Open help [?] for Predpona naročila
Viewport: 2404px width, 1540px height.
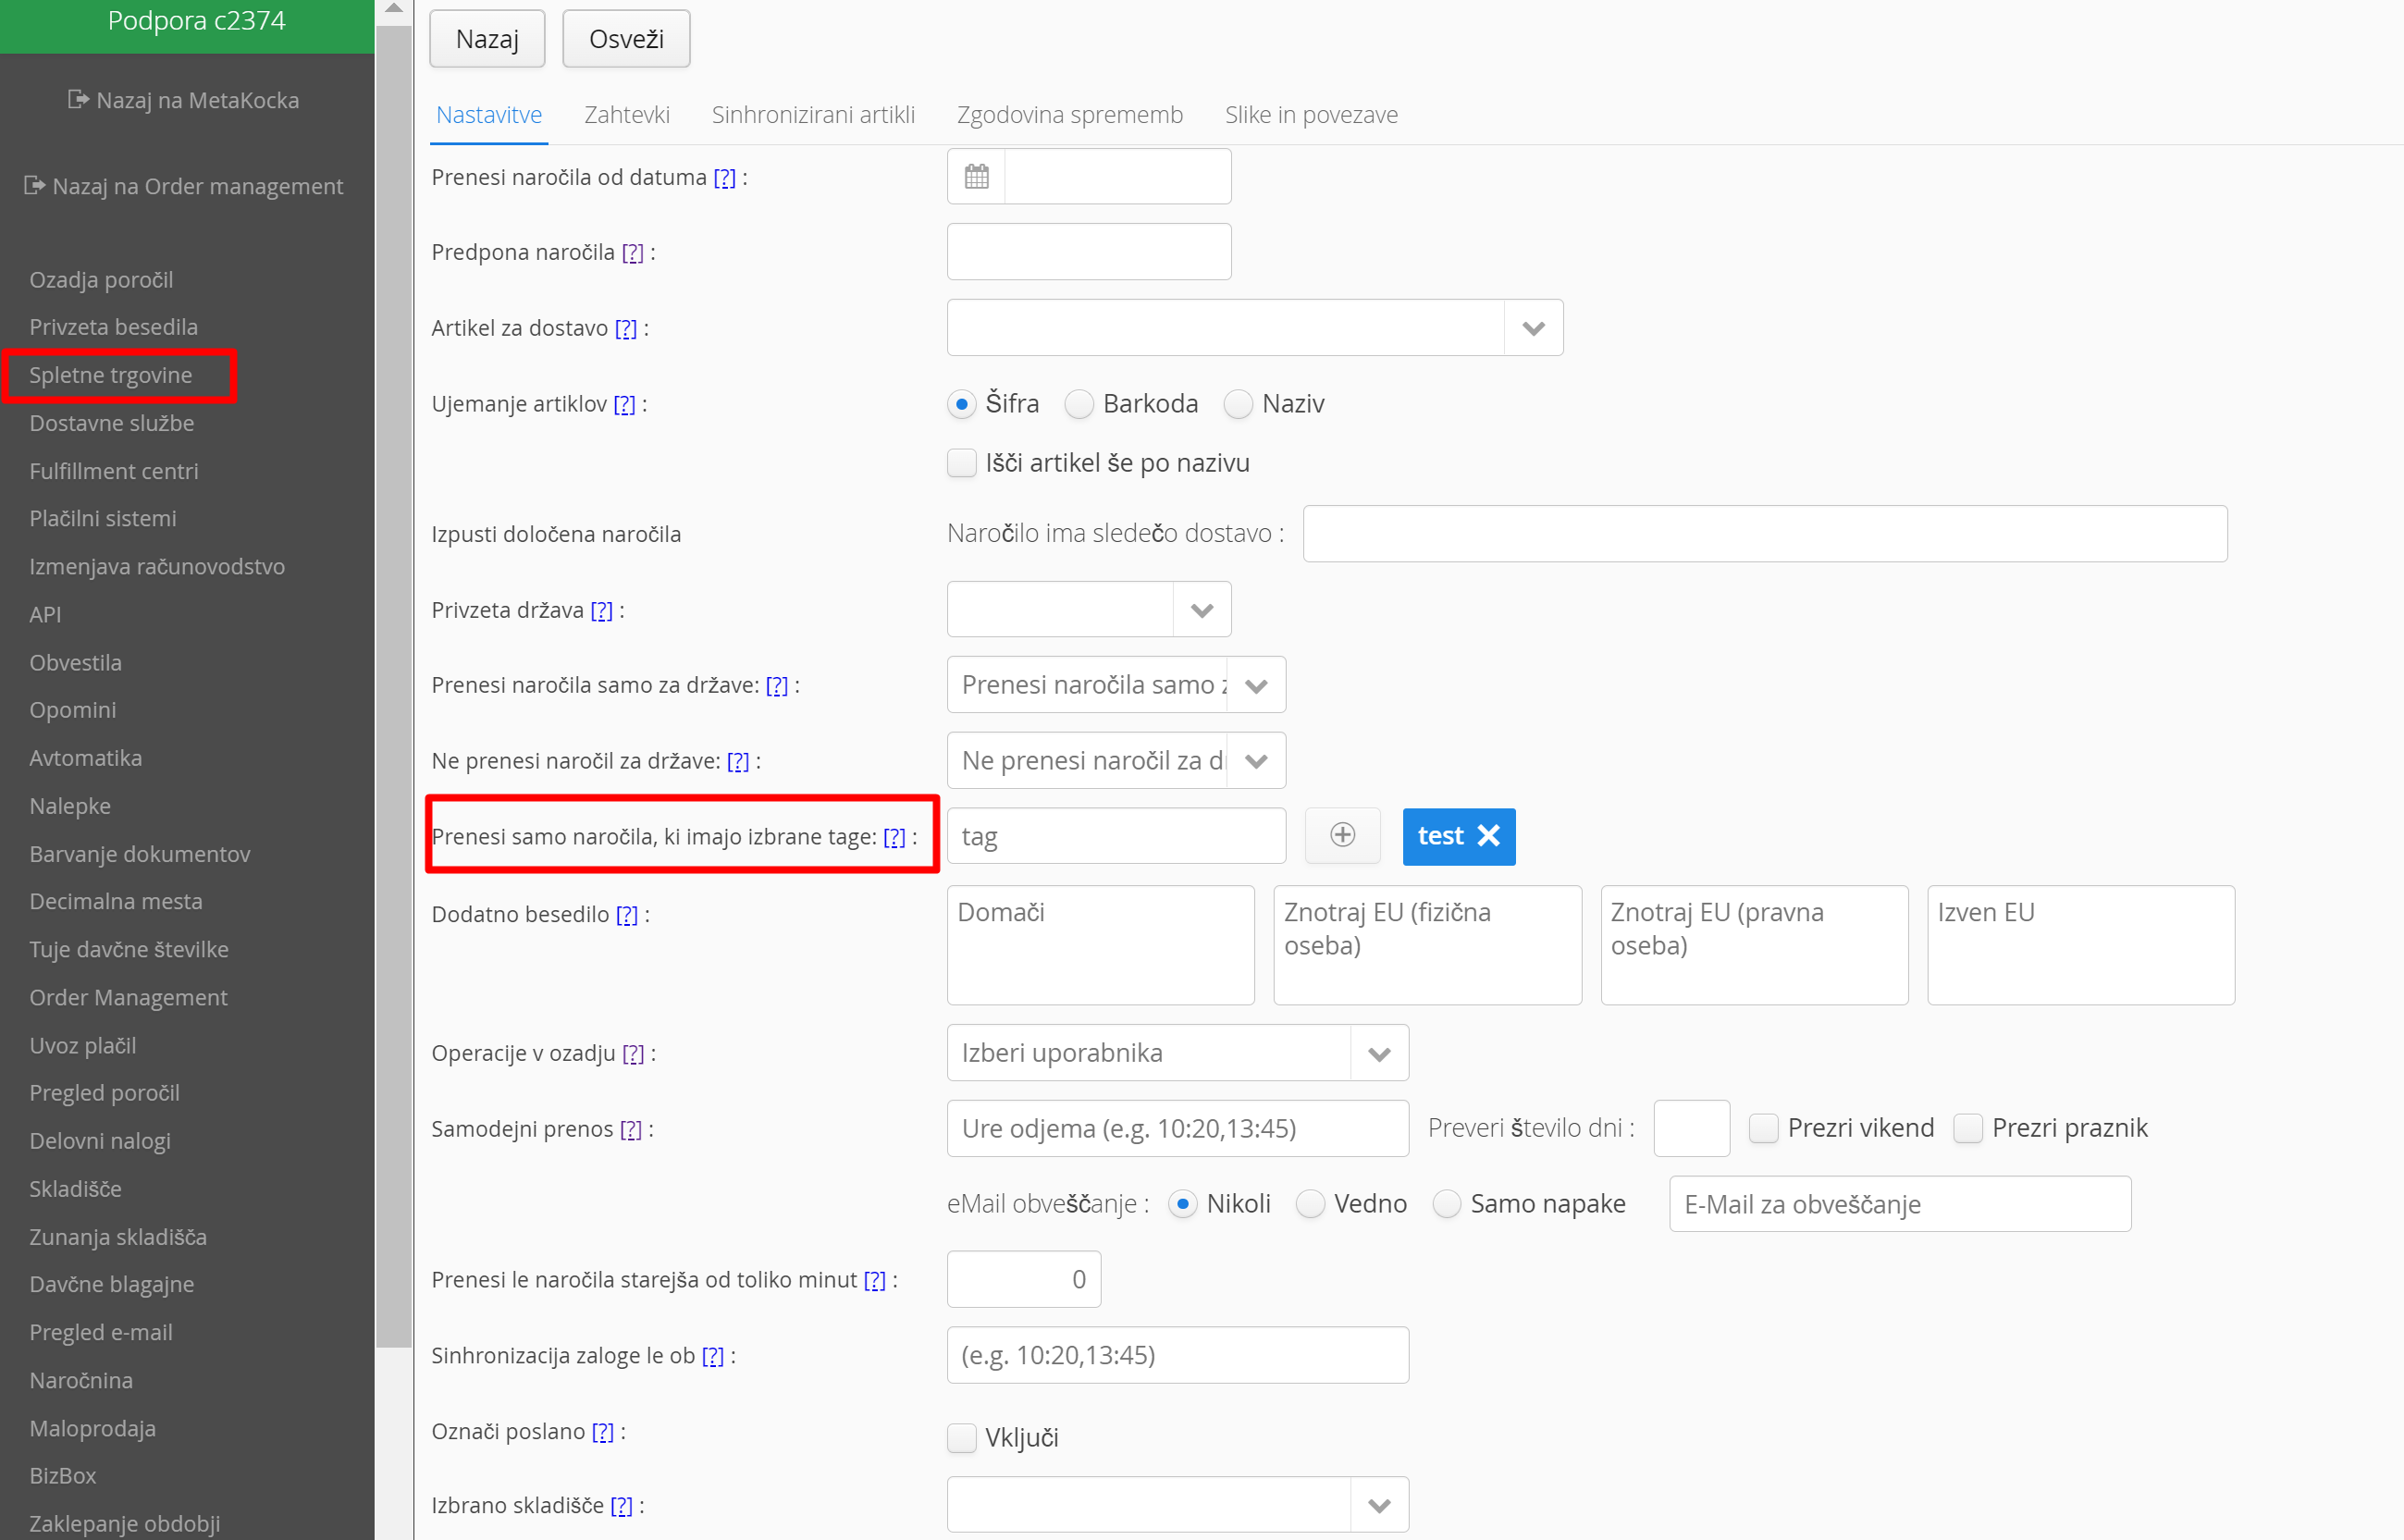pyautogui.click(x=632, y=252)
